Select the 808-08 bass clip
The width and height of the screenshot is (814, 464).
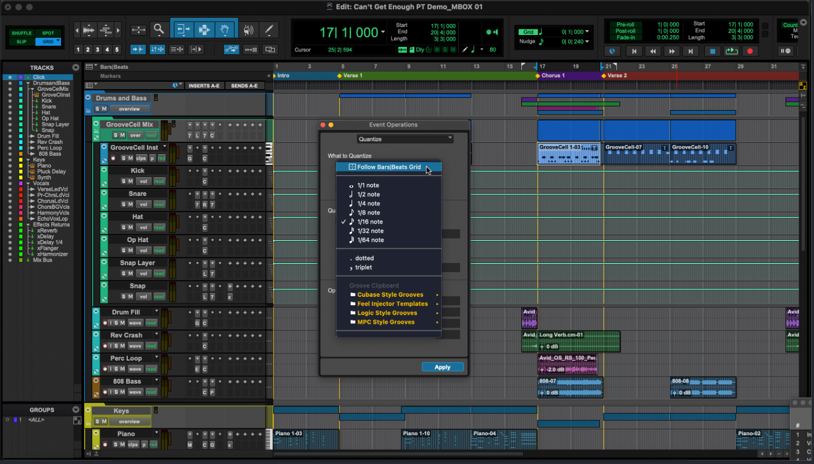tap(703, 387)
